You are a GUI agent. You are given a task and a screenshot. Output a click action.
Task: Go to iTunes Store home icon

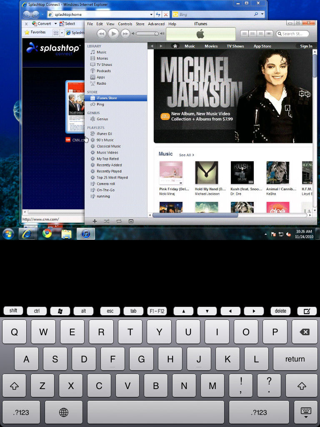click(x=175, y=46)
